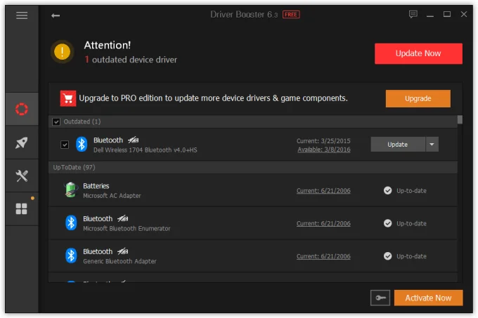The height and width of the screenshot is (318, 478).
Task: Toggle the Outdated (1) group checkbox
Action: point(57,122)
